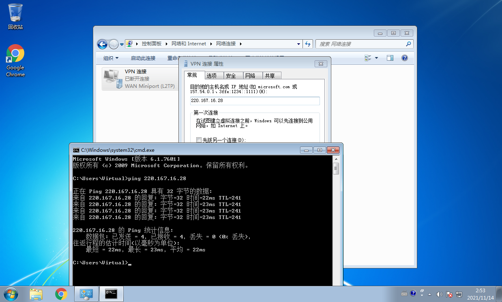This screenshot has height=302, width=502.
Task: Maximize the cmd.exe window
Action: (x=319, y=150)
